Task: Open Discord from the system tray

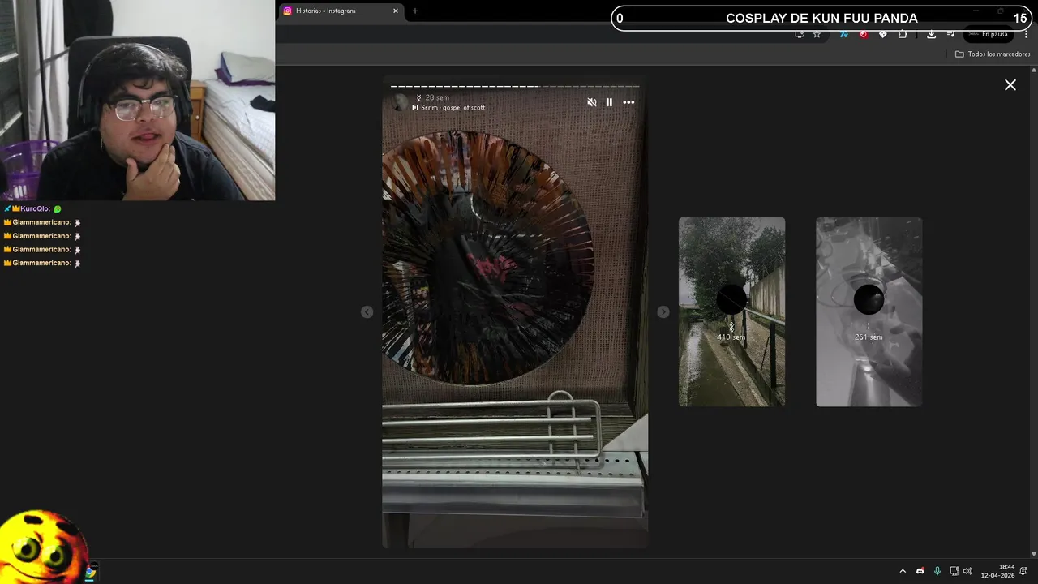Action: tap(920, 571)
